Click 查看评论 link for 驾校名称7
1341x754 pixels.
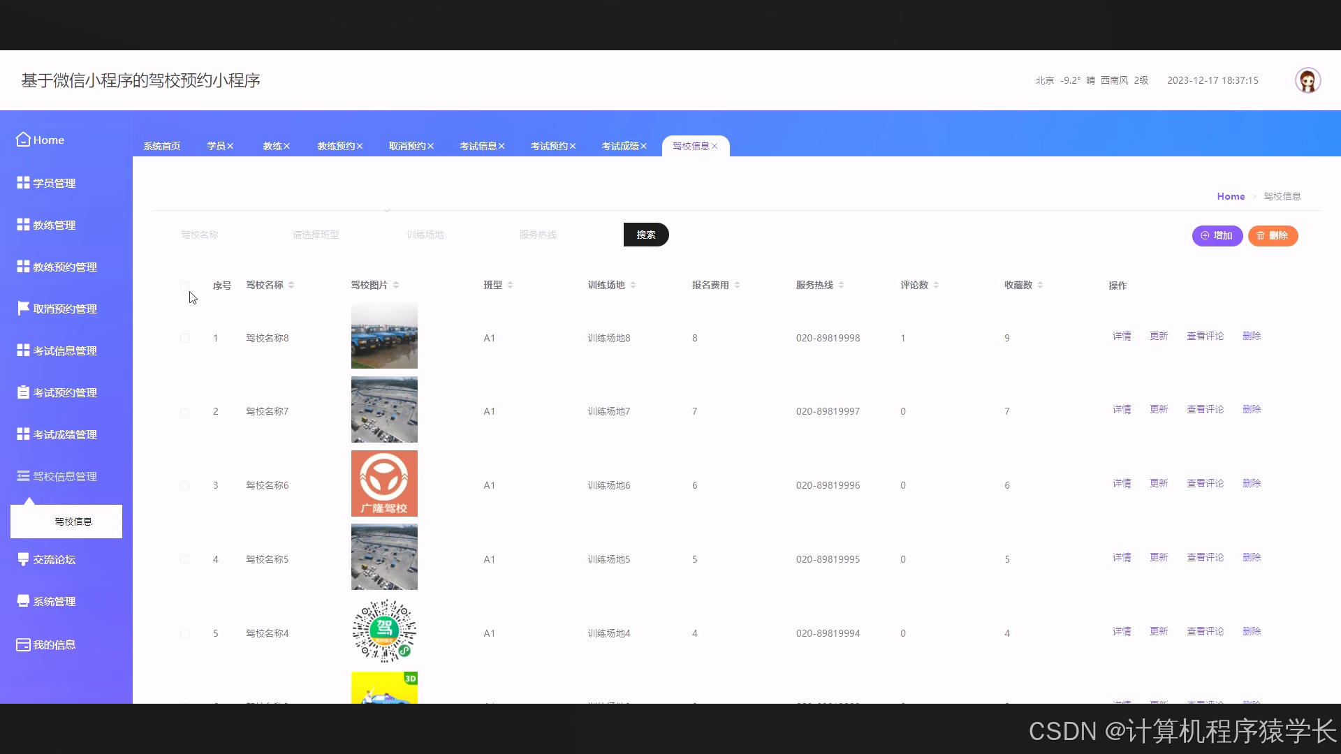coord(1205,410)
